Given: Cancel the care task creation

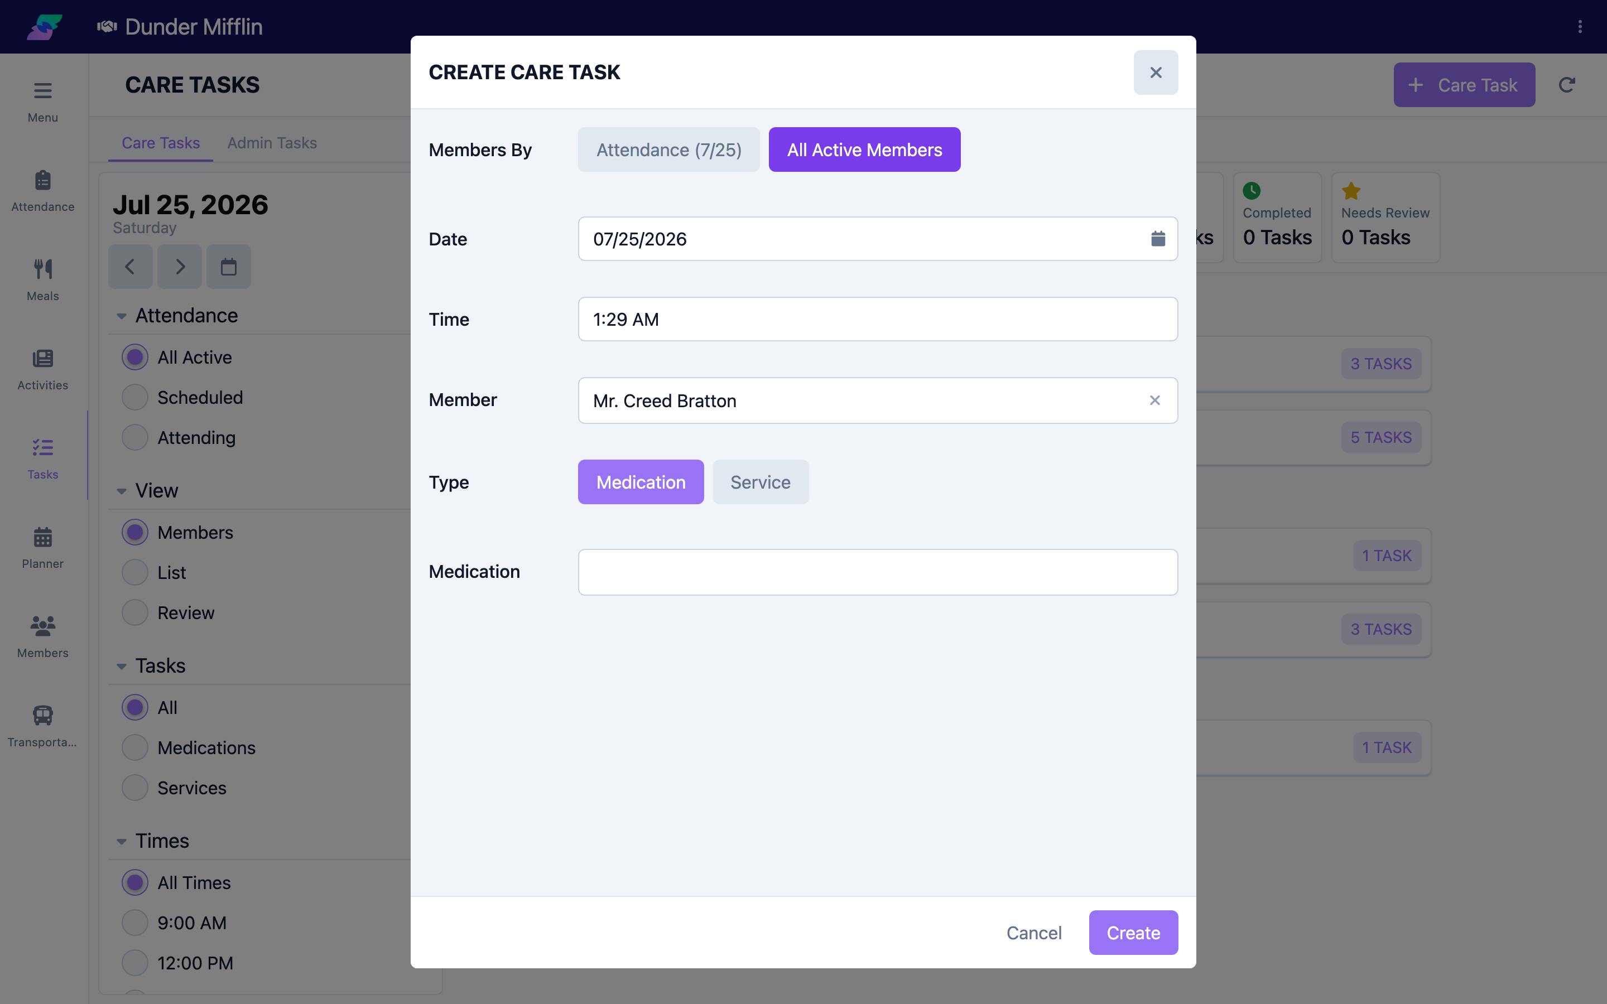Looking at the screenshot, I should click(x=1034, y=932).
